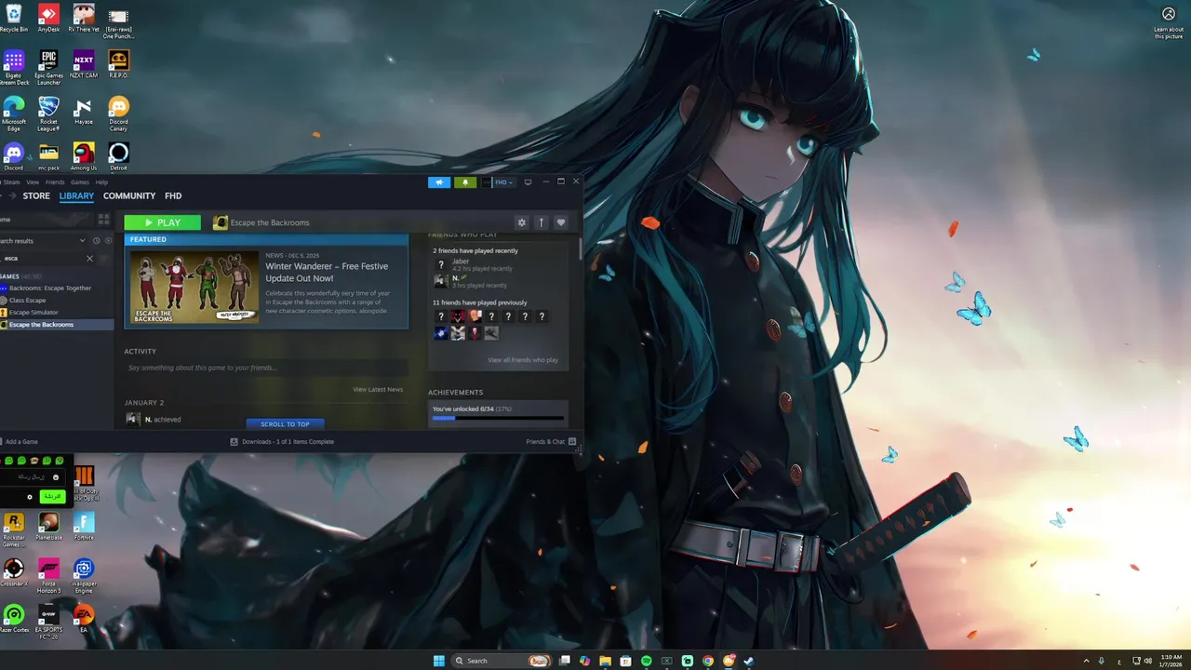
Task: Click 'Say something about this game' field
Action: pyautogui.click(x=266, y=368)
